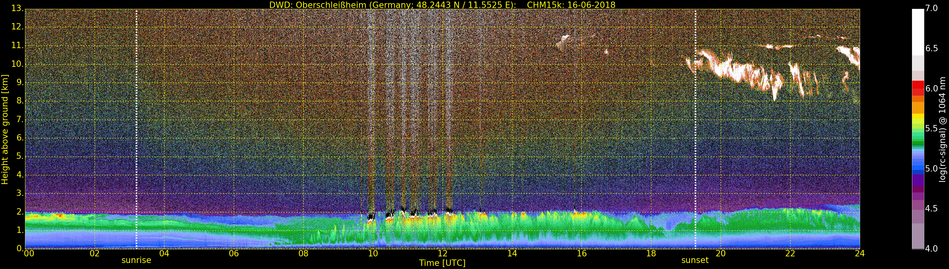Click the '4.' height axis tick label

[x=20, y=174]
